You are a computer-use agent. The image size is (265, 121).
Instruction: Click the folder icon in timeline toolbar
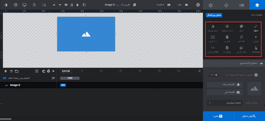pos(17,71)
